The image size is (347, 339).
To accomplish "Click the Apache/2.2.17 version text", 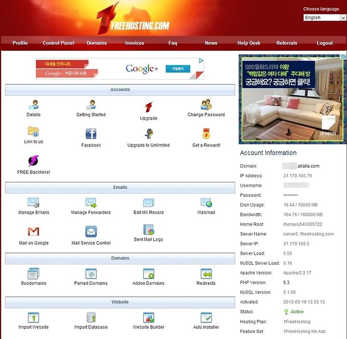I will click(x=297, y=273).
